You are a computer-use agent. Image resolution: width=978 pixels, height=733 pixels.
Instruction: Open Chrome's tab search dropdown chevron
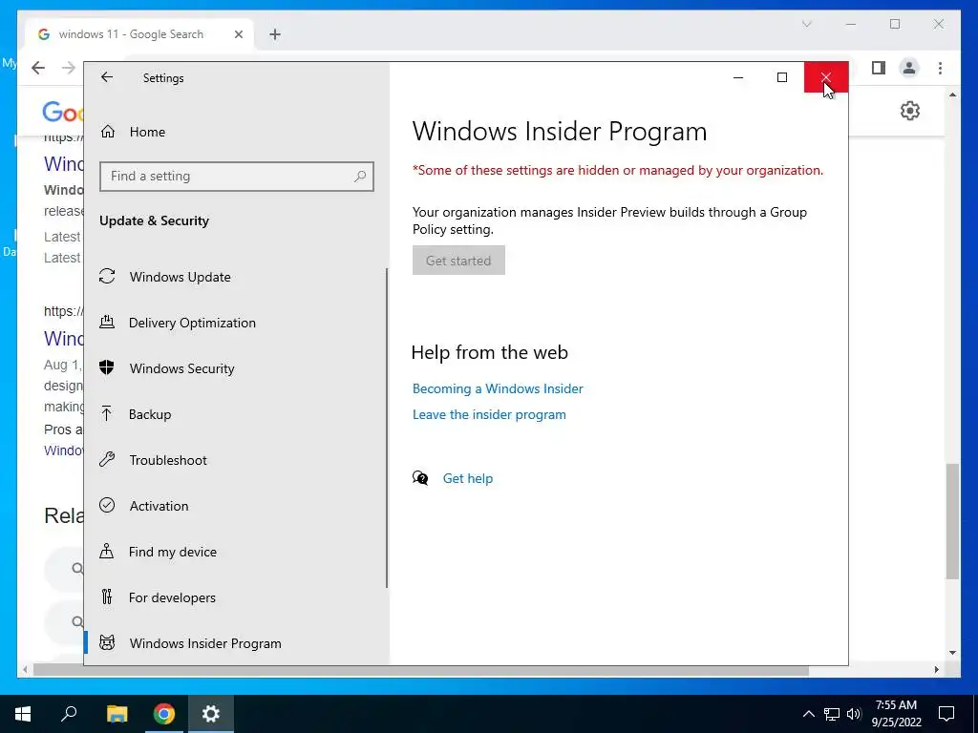click(x=806, y=24)
